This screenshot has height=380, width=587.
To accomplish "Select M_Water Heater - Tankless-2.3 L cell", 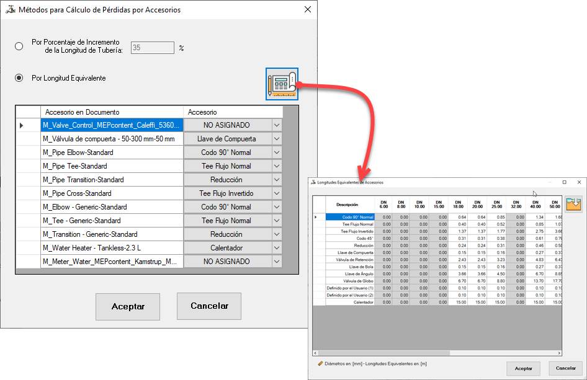I will pos(112,248).
